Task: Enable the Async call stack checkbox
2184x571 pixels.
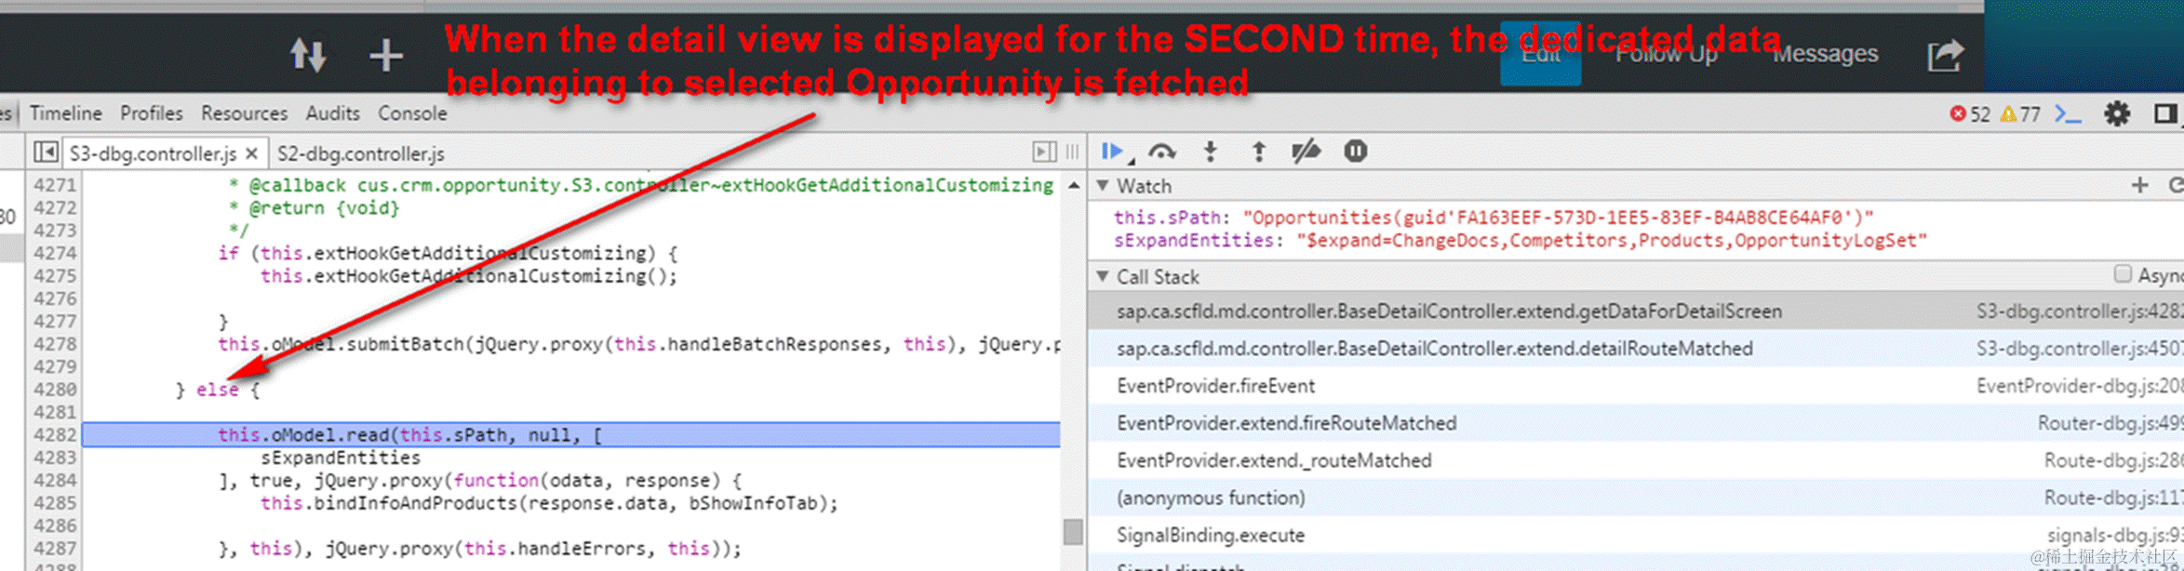Action: [2123, 274]
